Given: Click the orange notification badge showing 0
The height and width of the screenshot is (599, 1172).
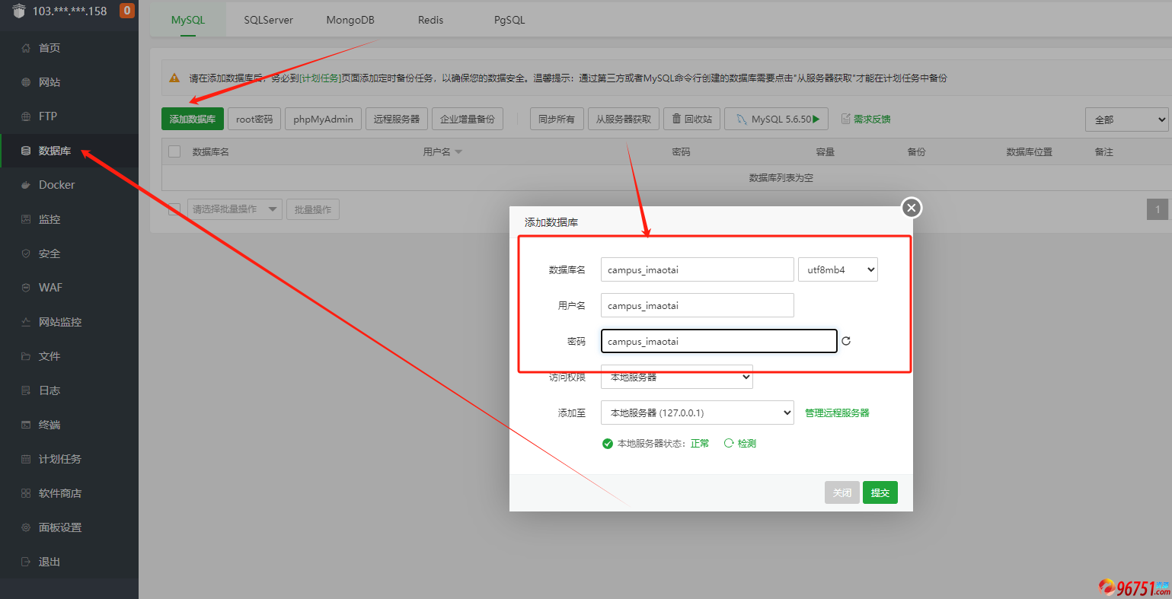Looking at the screenshot, I should pyautogui.click(x=127, y=11).
